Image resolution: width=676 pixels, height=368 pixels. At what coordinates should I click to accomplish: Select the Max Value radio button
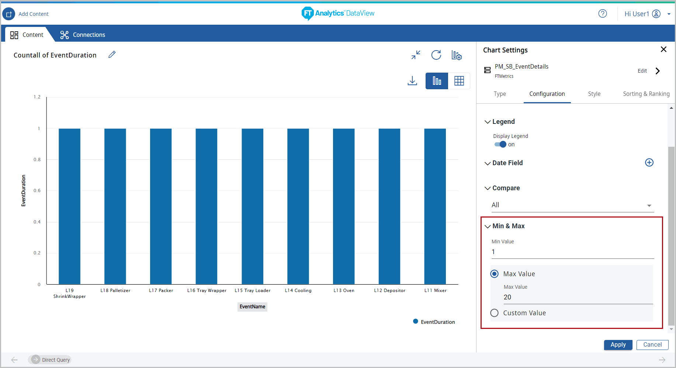495,274
